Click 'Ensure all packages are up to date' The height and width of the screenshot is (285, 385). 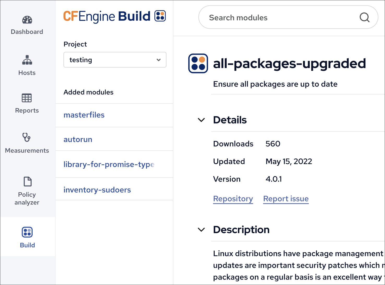[275, 84]
